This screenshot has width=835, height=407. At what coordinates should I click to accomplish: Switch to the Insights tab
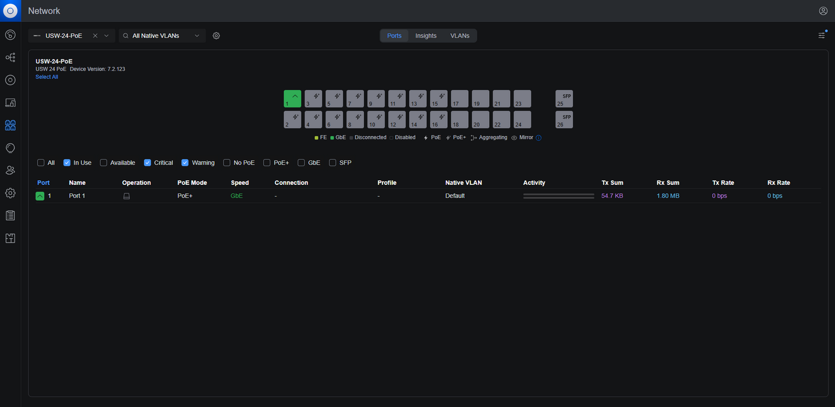click(426, 35)
